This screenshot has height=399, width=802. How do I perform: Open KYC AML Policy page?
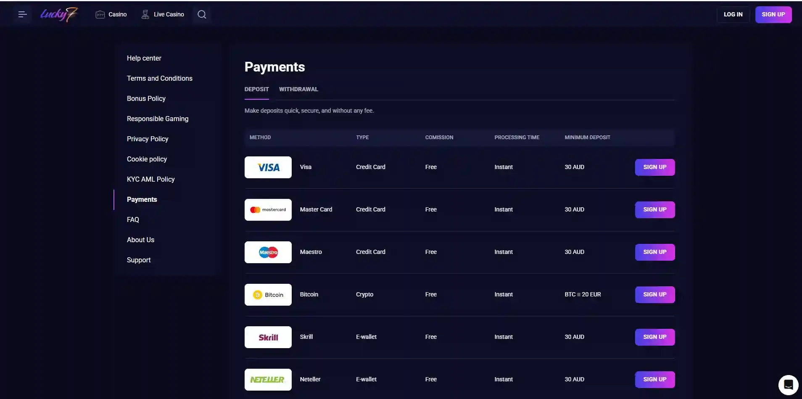coord(150,179)
